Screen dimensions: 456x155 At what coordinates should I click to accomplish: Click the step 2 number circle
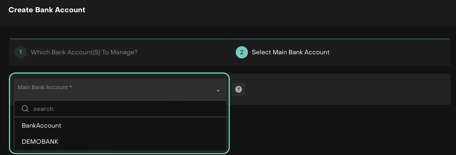[x=242, y=52]
